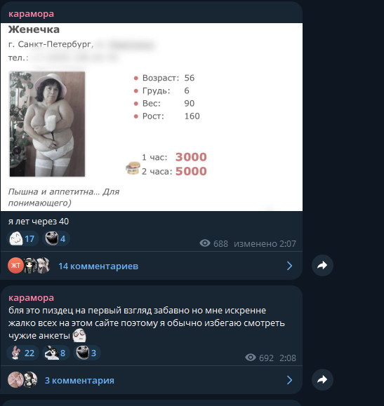The image size is (384, 406).
Task: Expand comments with chevron on second post
Action: [x=290, y=380]
